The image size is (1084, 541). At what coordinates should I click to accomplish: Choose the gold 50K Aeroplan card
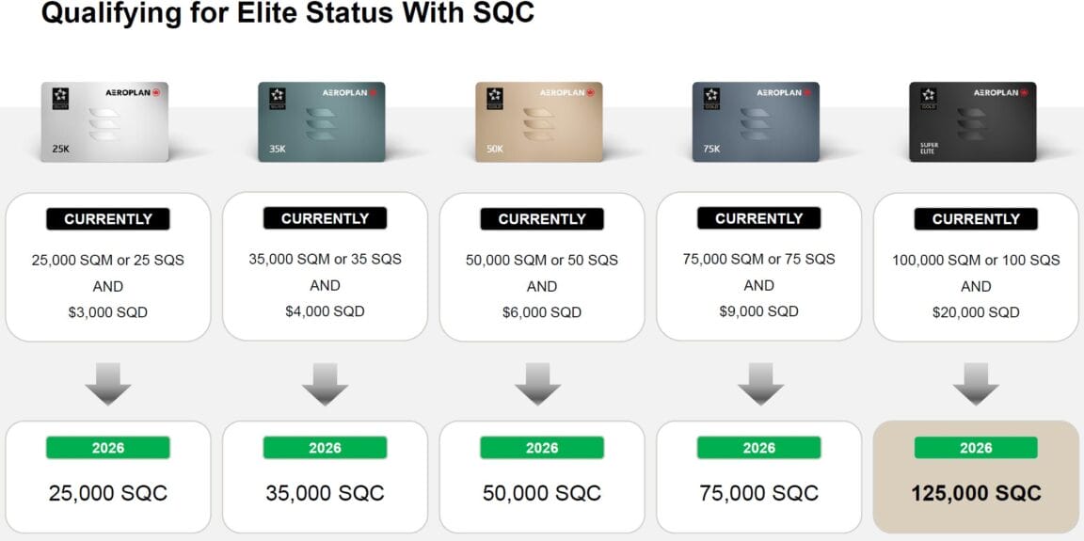tap(538, 122)
